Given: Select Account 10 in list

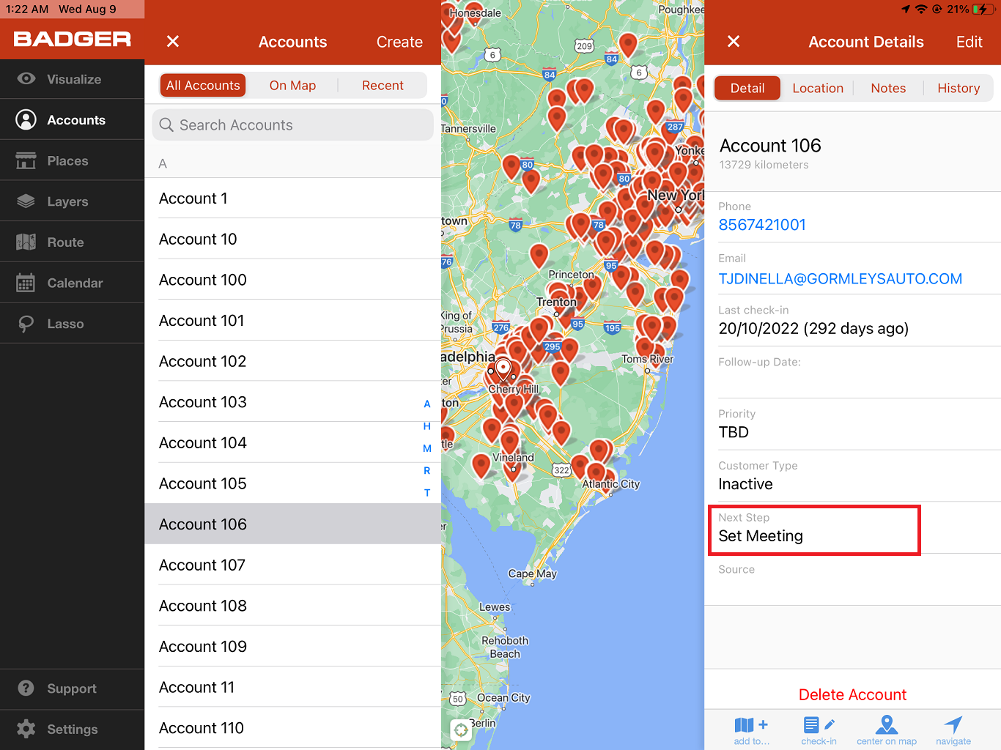Looking at the screenshot, I should 293,239.
